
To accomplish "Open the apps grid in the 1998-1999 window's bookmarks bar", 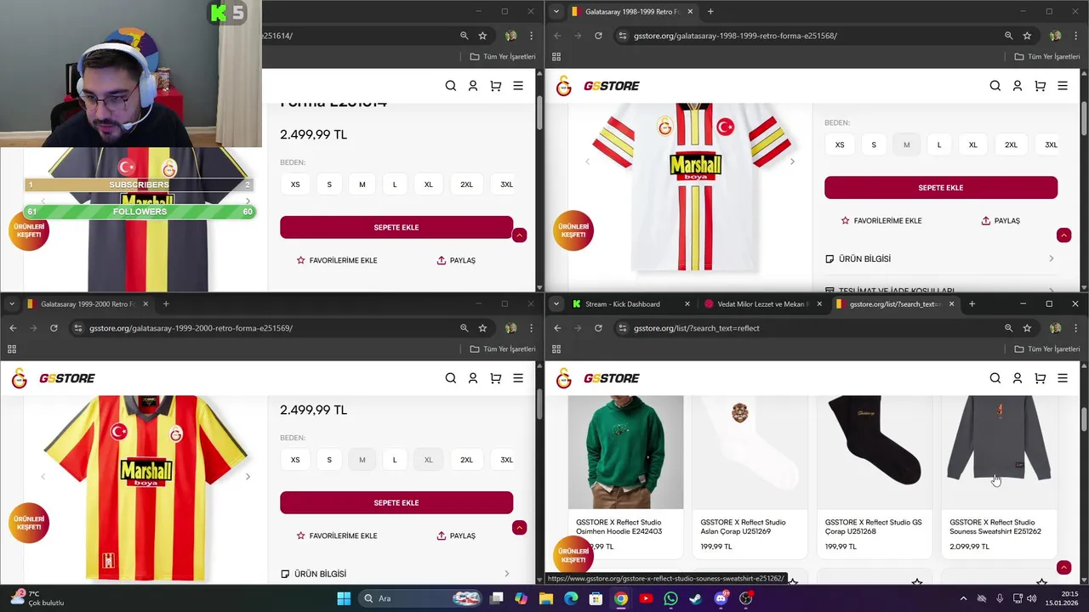I will pyautogui.click(x=556, y=57).
